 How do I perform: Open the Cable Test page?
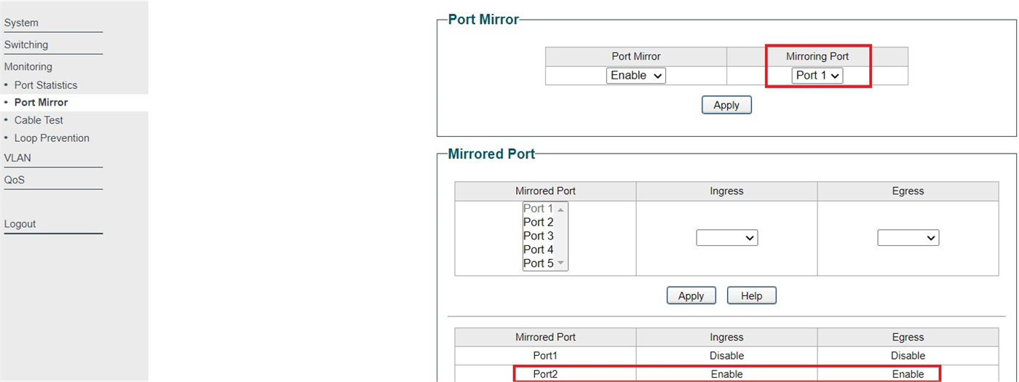click(x=39, y=121)
